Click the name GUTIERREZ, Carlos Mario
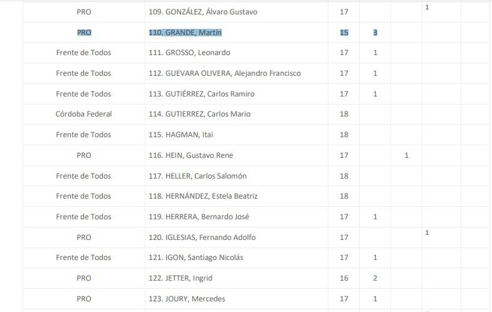This screenshot has height=312, width=492. click(x=207, y=114)
